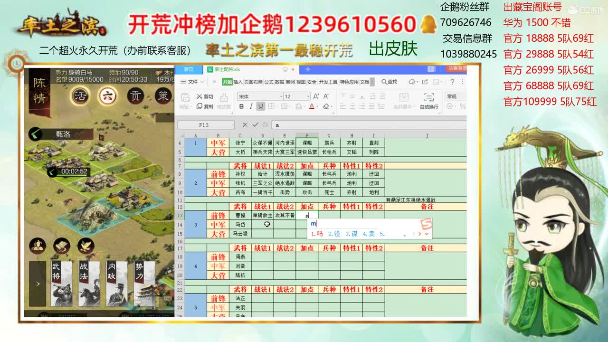Click the formula bar input field
608x342 pixels.
(368, 125)
